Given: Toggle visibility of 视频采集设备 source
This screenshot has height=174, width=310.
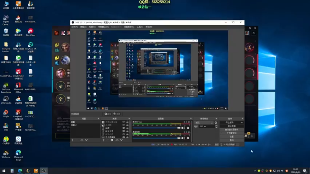Looking at the screenshot, I should [124, 122].
